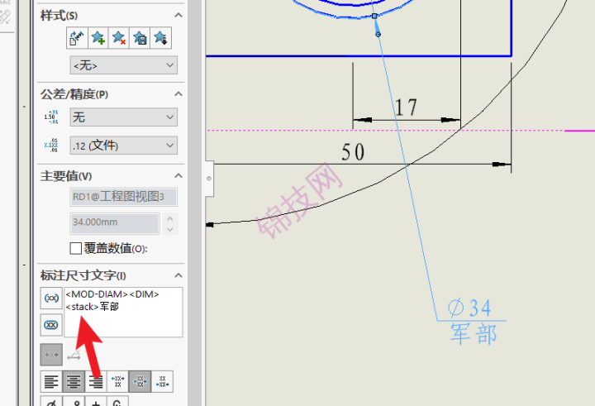The height and width of the screenshot is (406, 595).
Task: Click the RD1@工程图视图3 name field
Action: [124, 197]
